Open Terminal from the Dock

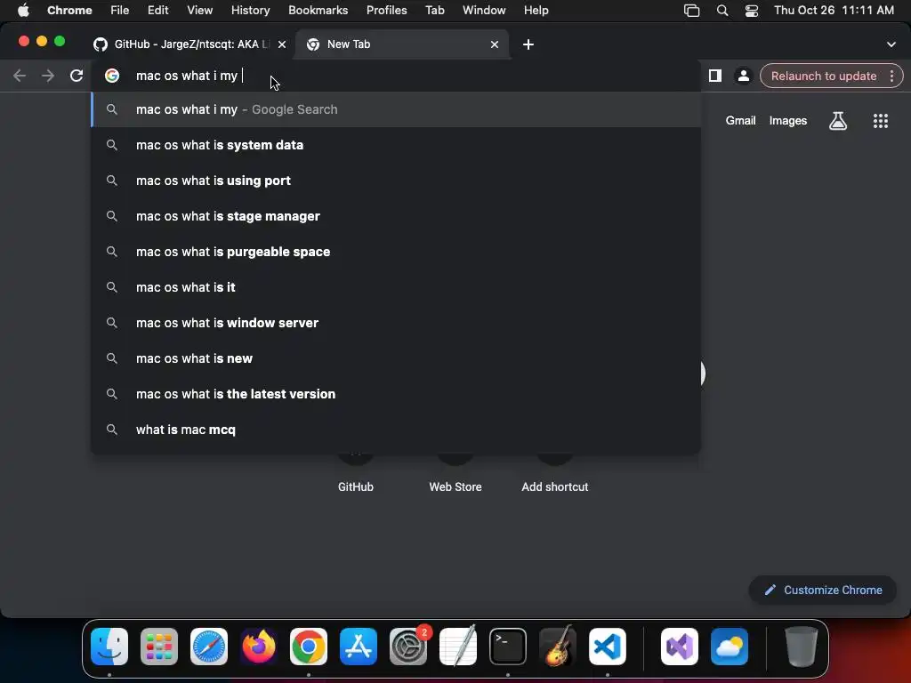click(x=508, y=647)
